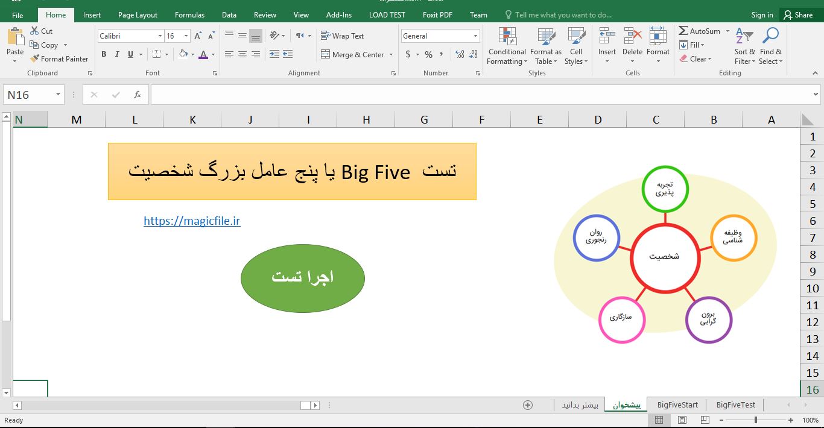Click the Tell me what you want to do box

coord(559,15)
